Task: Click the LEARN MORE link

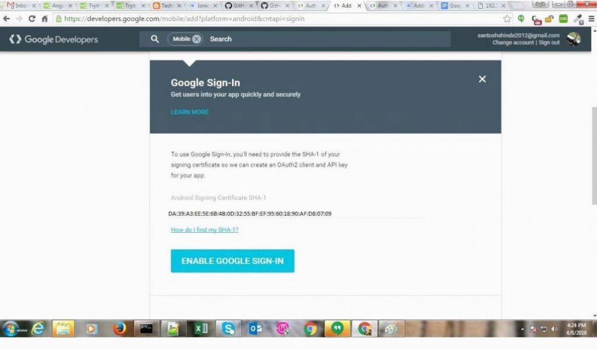Action: (189, 112)
